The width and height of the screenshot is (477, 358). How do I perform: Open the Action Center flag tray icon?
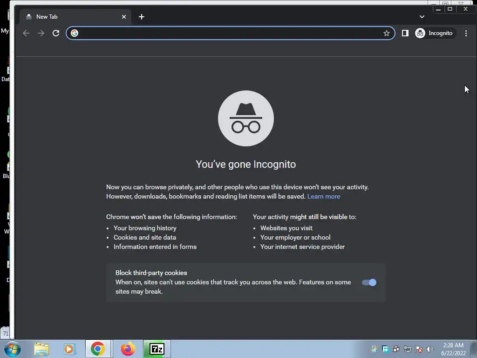419,349
